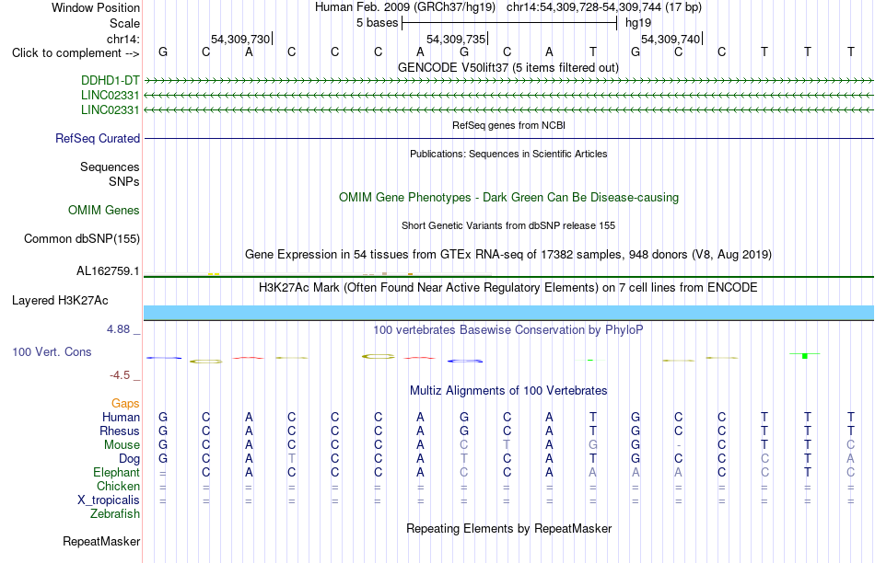Select the Mouse species label
The image size is (875, 563).
[122, 445]
